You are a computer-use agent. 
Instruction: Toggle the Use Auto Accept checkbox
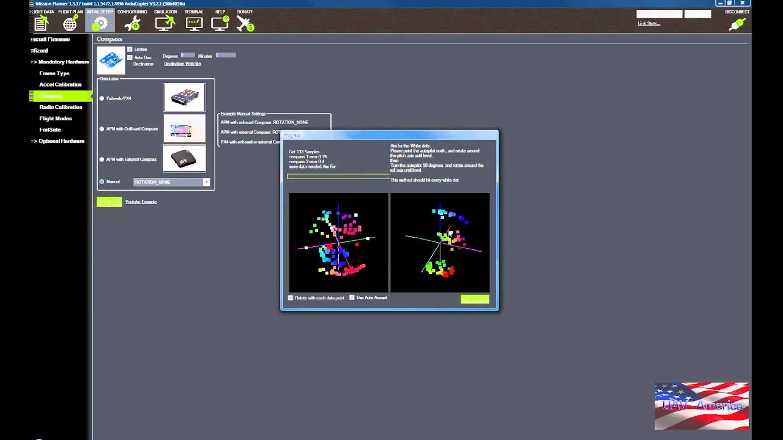[x=352, y=298]
